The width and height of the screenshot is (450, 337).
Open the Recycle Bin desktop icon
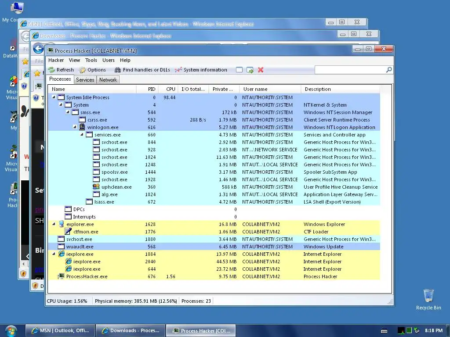428,299
